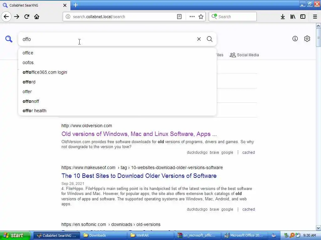Show site information in the address bar
This screenshot has width=321, height=240.
point(68,17)
